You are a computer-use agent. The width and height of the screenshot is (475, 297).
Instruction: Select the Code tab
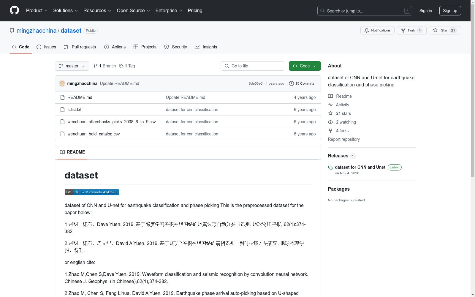(21, 47)
